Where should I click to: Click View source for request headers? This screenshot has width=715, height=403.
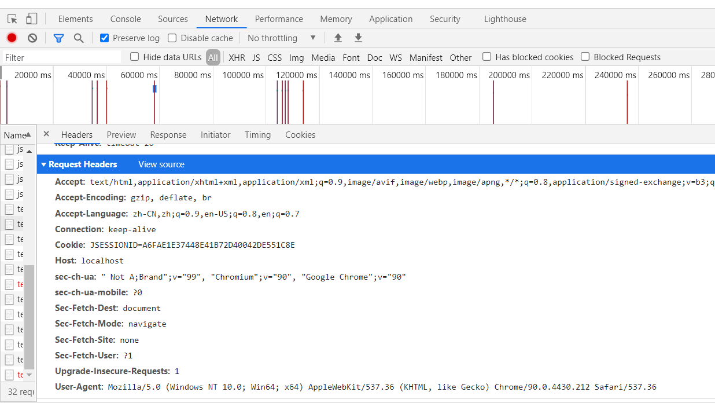pos(161,164)
